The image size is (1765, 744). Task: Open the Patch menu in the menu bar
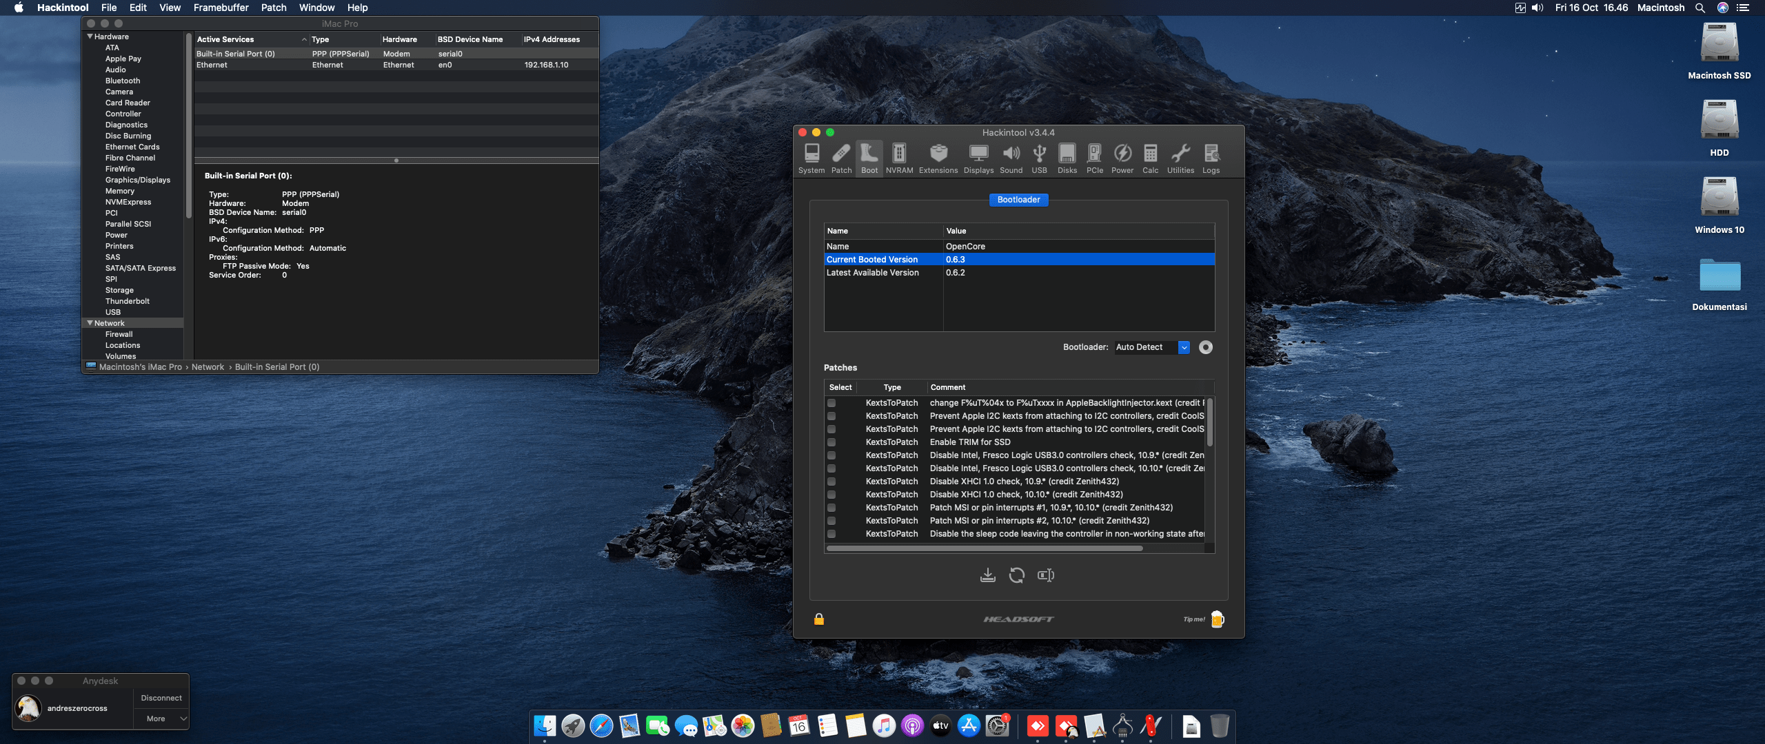pos(274,8)
